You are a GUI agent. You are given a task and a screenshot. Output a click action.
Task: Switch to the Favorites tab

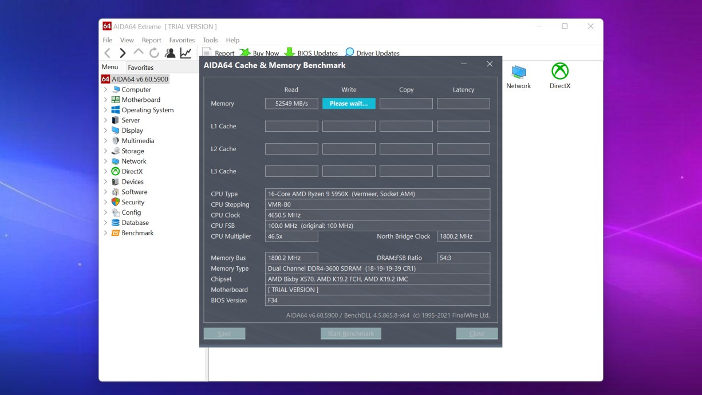(140, 67)
